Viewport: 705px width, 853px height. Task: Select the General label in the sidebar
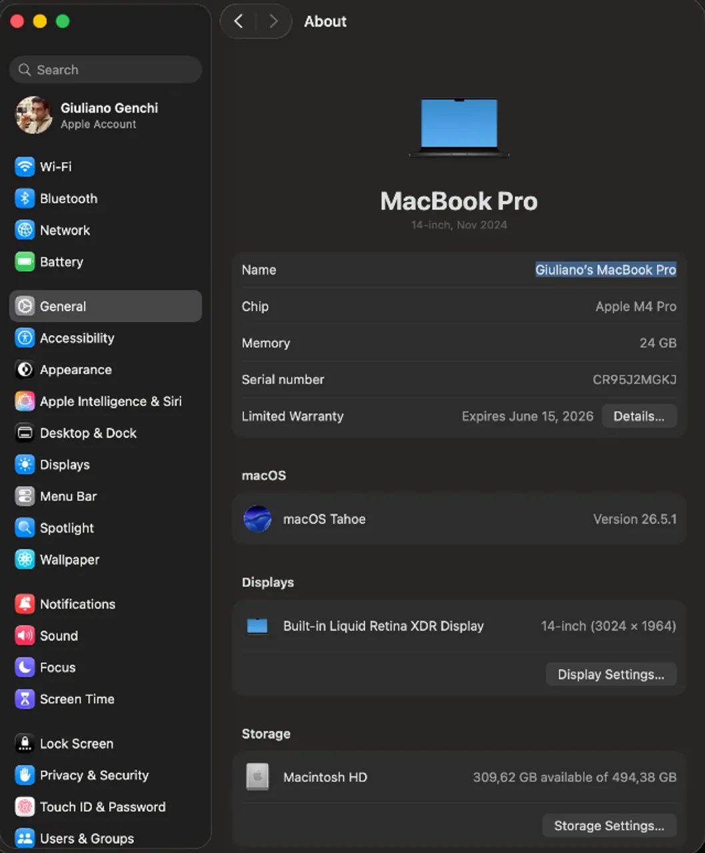[x=63, y=307]
